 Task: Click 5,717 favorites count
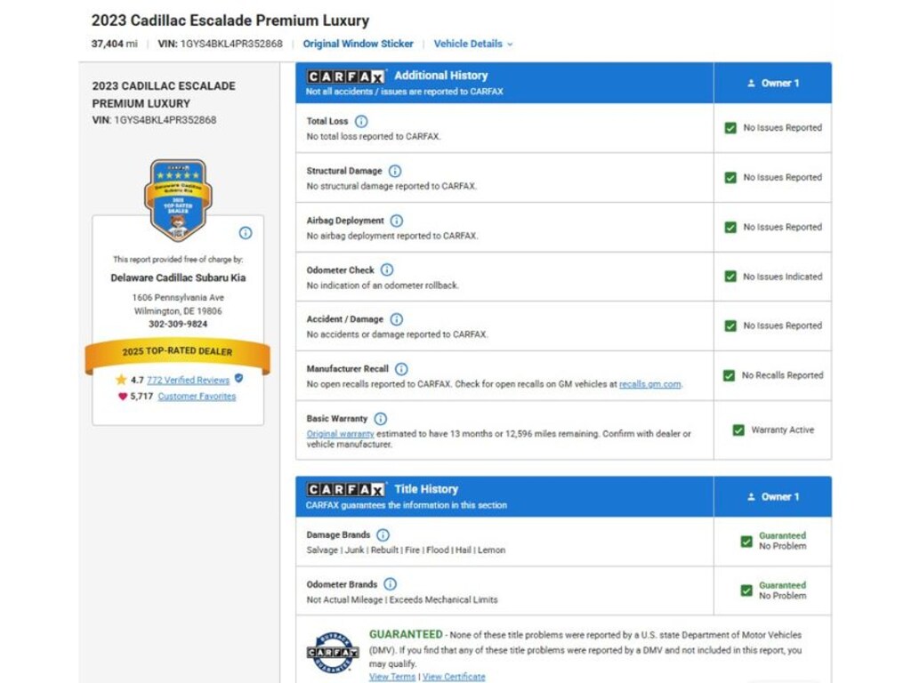(x=141, y=396)
